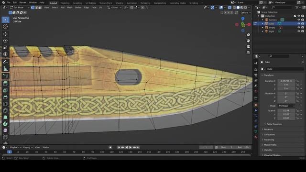Select the Knife tool
The width and height of the screenshot is (306, 172).
point(5,110)
